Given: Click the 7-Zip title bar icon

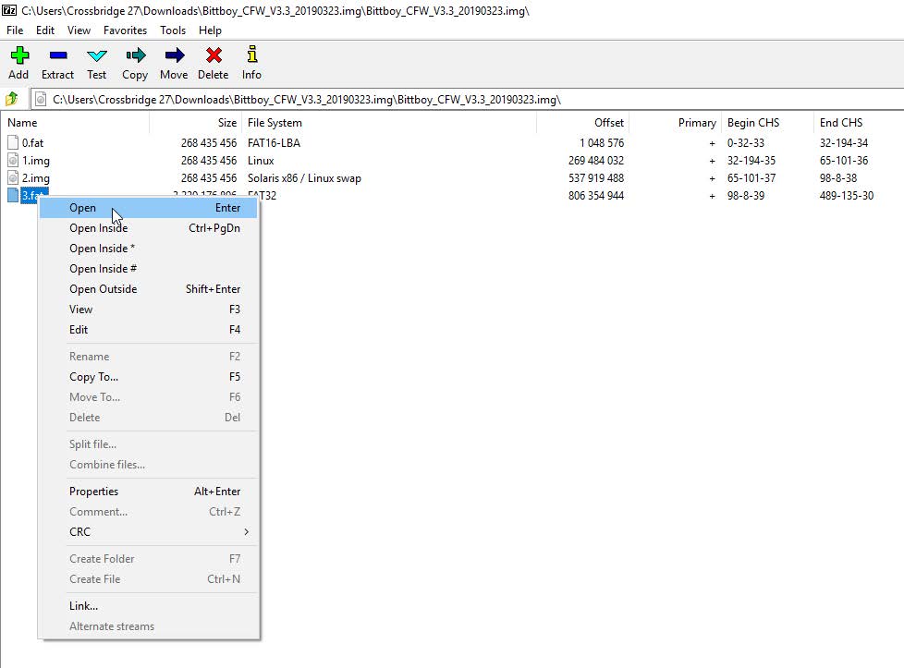Looking at the screenshot, I should point(9,10).
